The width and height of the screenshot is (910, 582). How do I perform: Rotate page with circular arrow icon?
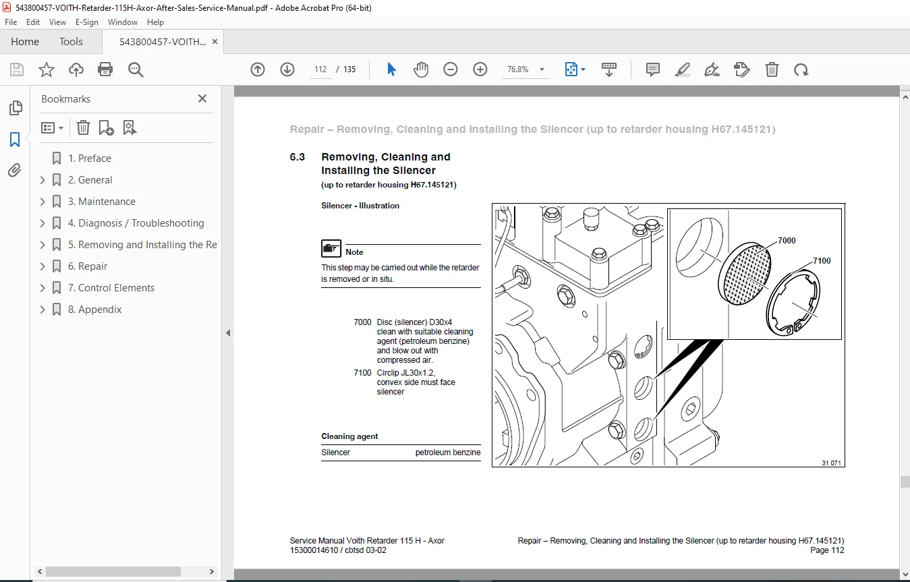[801, 69]
